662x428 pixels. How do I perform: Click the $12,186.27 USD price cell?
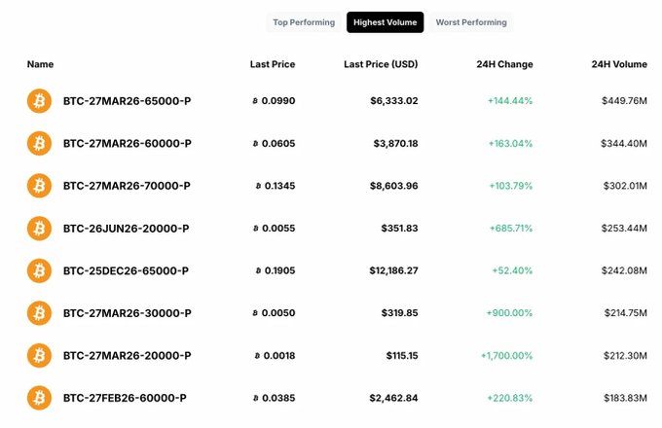[393, 270]
